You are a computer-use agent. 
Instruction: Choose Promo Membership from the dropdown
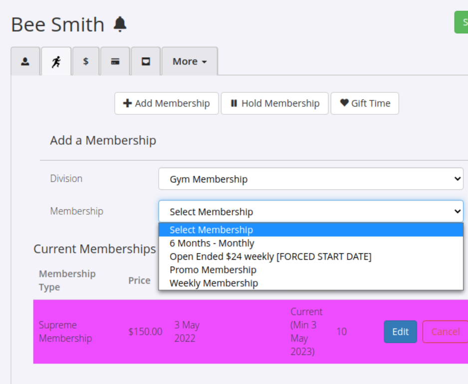213,270
